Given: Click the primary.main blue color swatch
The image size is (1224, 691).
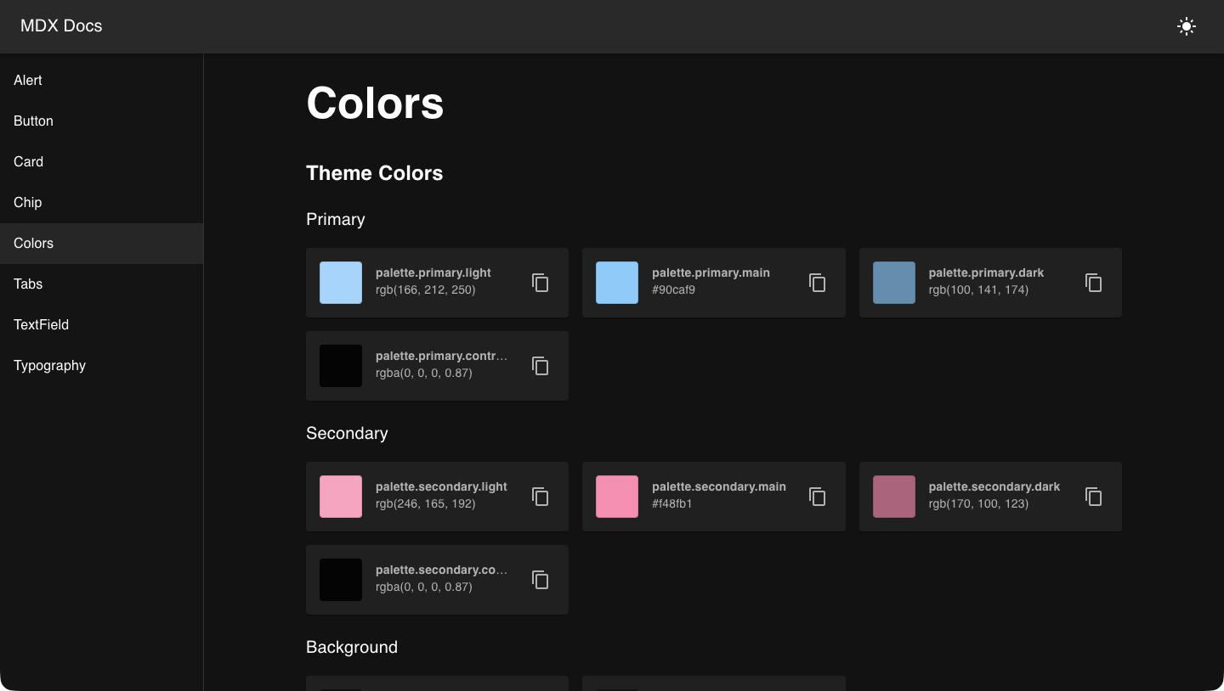Looking at the screenshot, I should (617, 283).
